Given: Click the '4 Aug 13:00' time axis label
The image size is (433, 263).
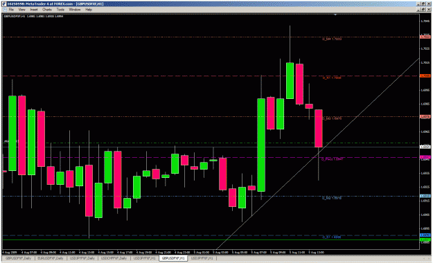Looking at the screenshot, I should 87,252.
